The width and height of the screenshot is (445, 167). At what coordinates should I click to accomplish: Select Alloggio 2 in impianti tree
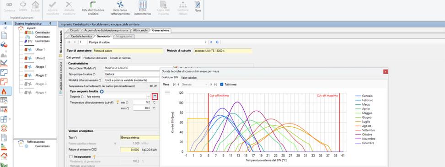(41, 75)
